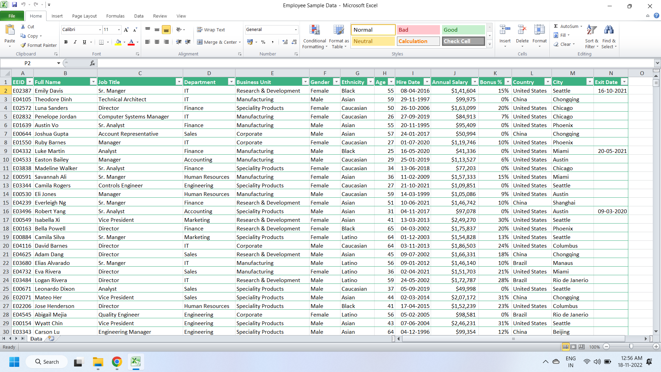Select the Format Painter tool
The width and height of the screenshot is (661, 372).
point(38,45)
